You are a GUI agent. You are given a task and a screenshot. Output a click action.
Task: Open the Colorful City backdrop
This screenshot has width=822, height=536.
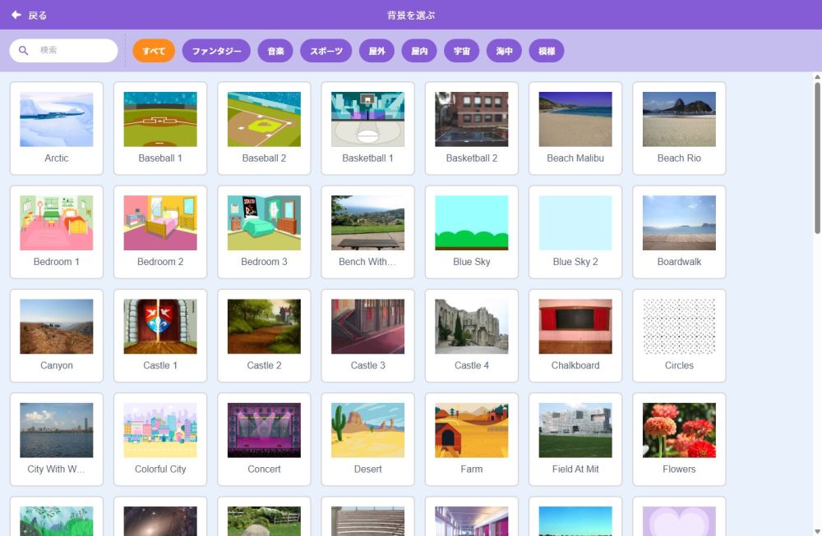[x=160, y=439]
